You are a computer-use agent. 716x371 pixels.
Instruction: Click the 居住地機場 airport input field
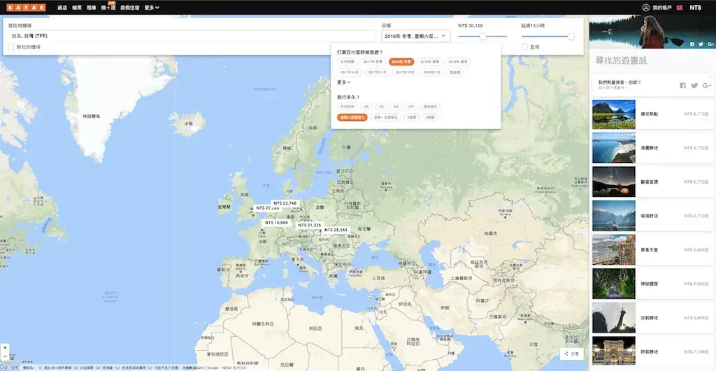tap(192, 36)
